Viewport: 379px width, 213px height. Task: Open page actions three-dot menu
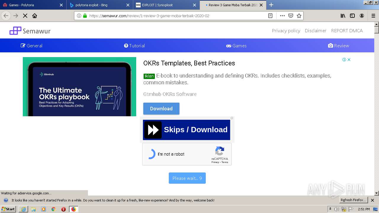tap(282, 16)
